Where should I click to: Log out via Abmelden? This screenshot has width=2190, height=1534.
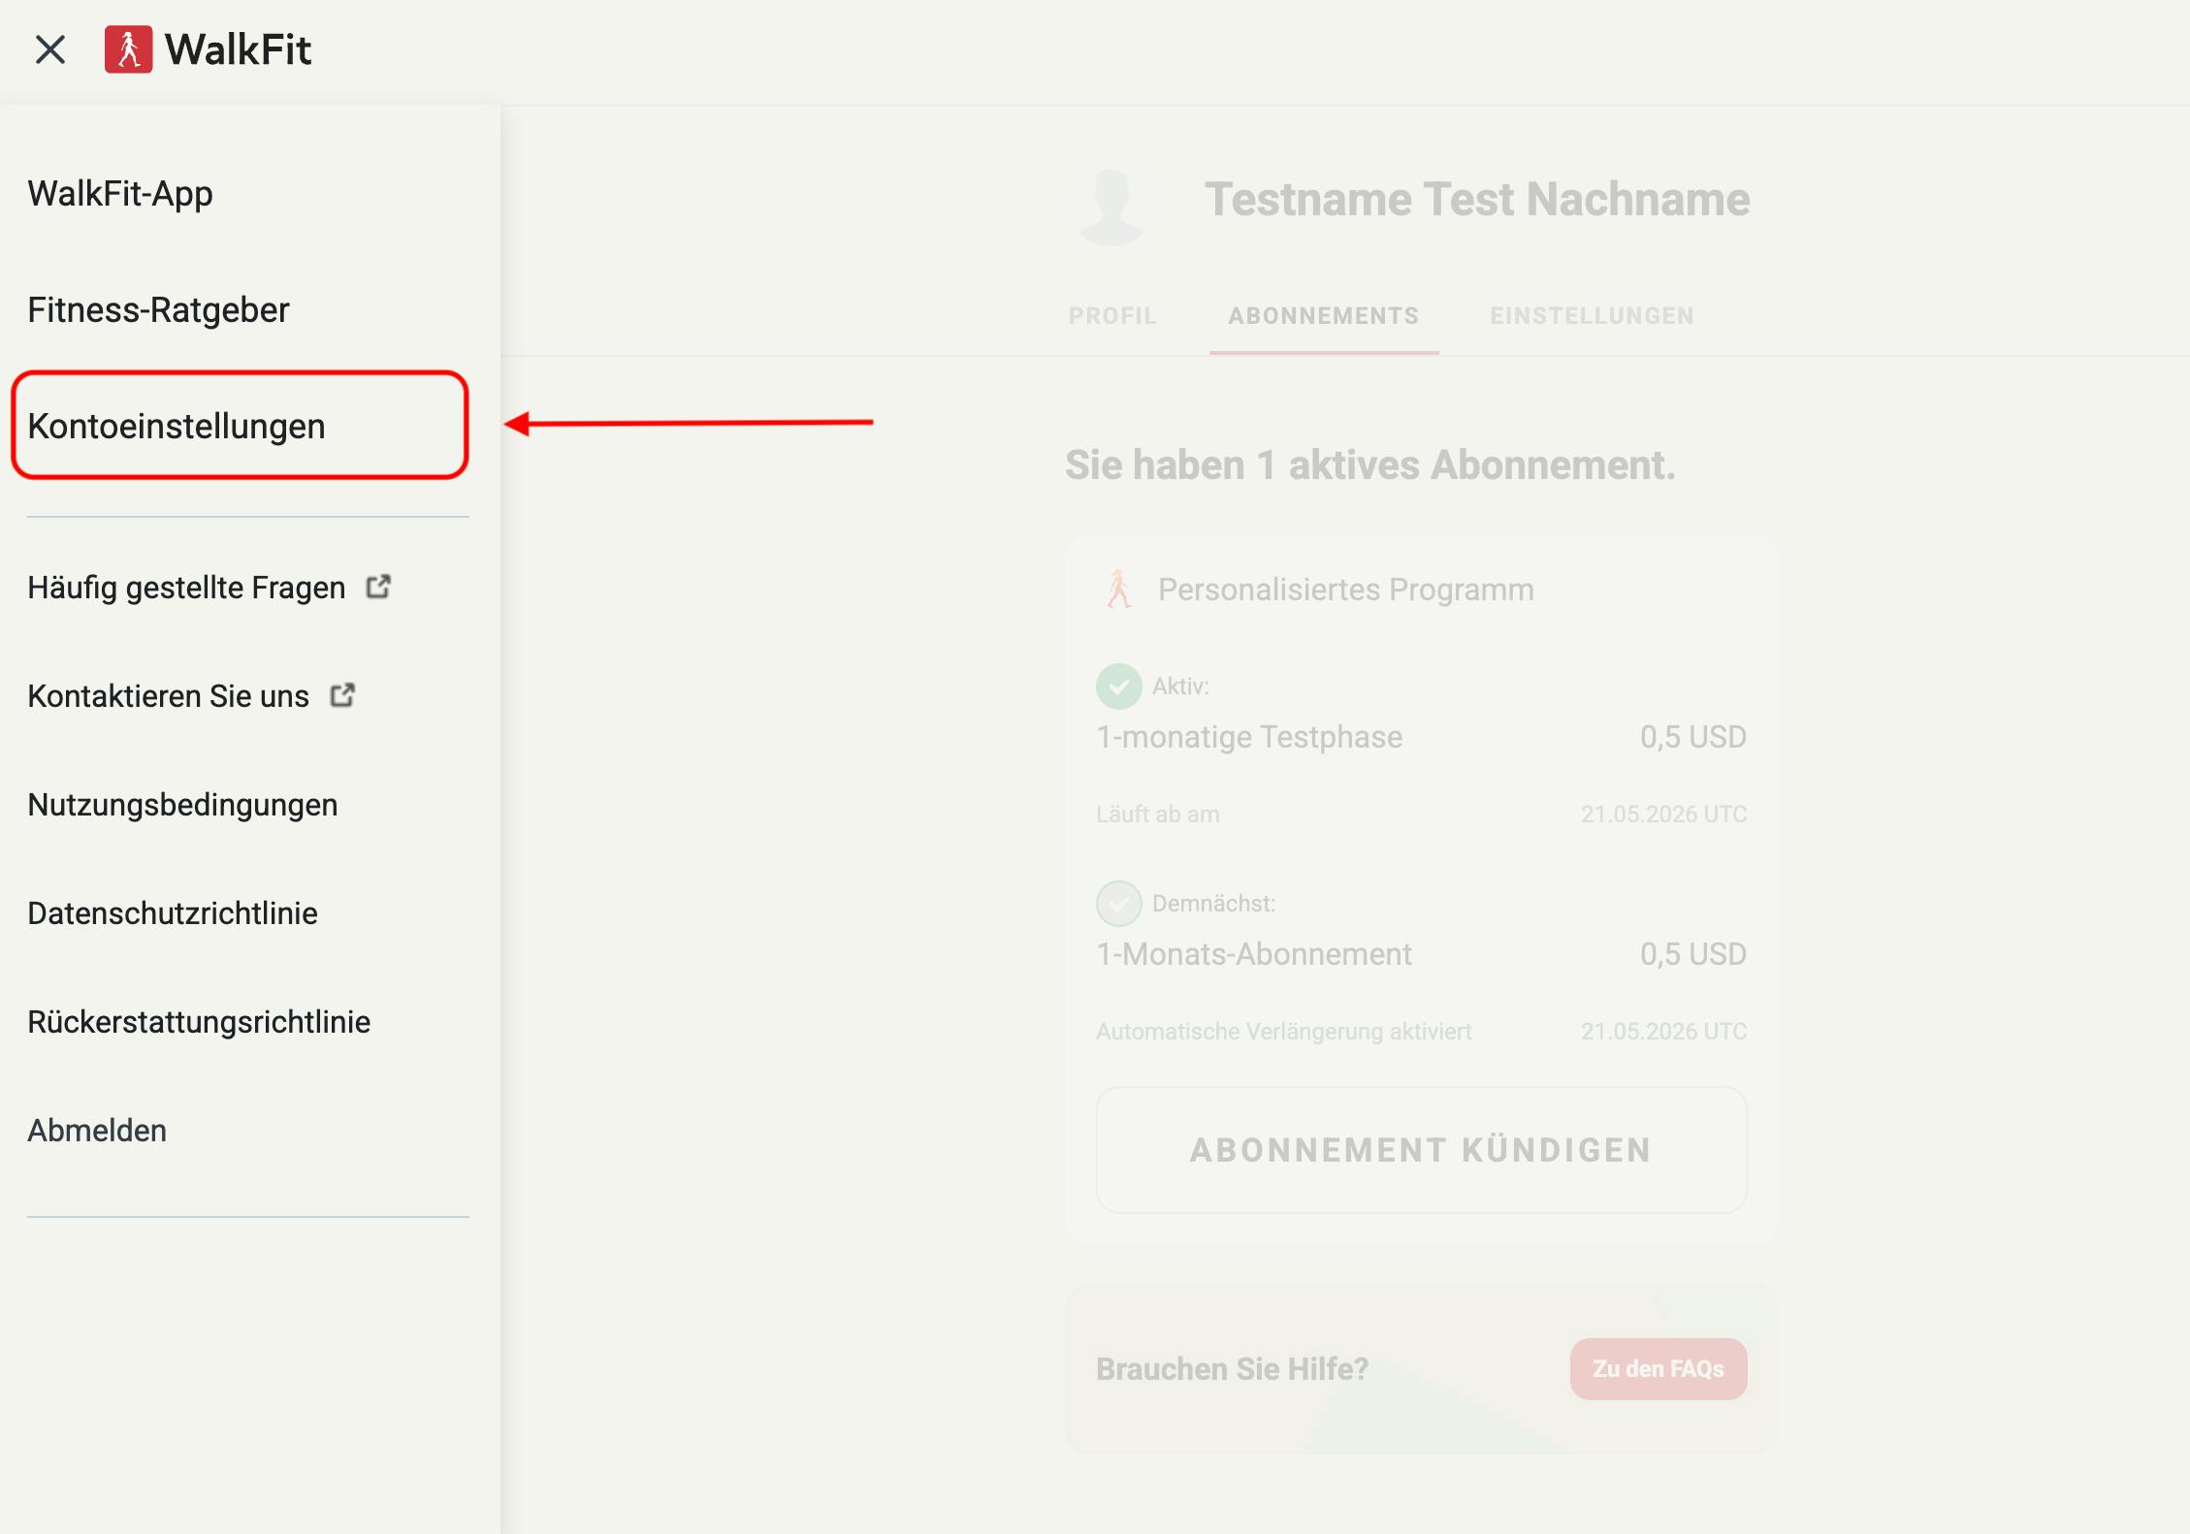[x=97, y=1131]
